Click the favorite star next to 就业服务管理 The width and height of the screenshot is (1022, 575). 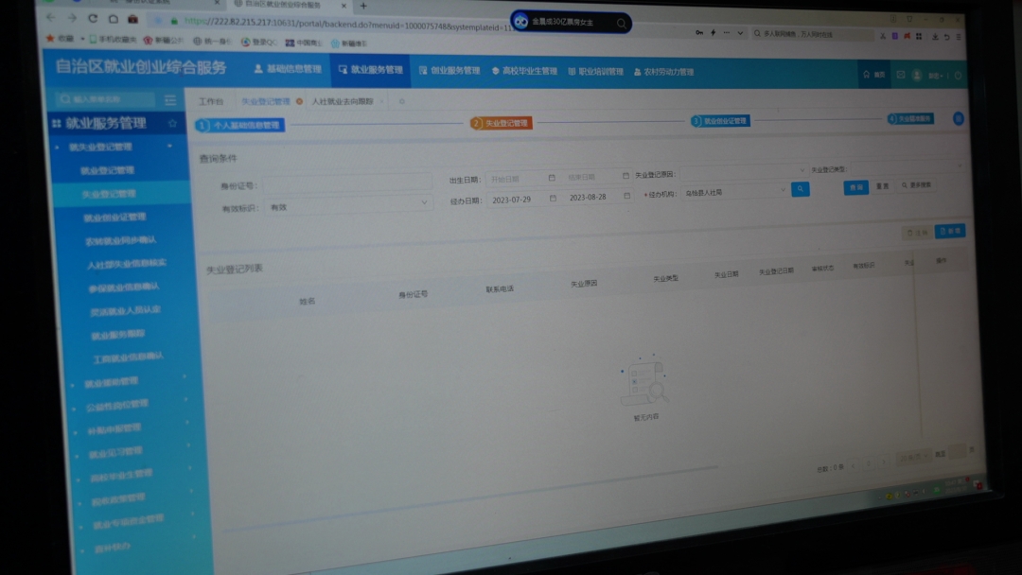tap(172, 124)
